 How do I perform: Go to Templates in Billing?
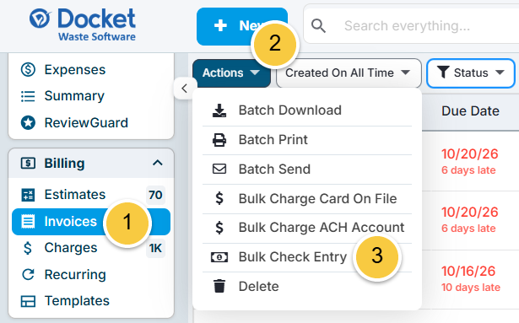77,301
